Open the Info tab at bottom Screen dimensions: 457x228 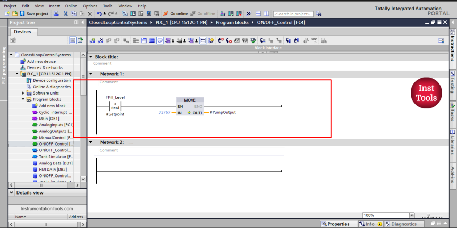(370, 224)
